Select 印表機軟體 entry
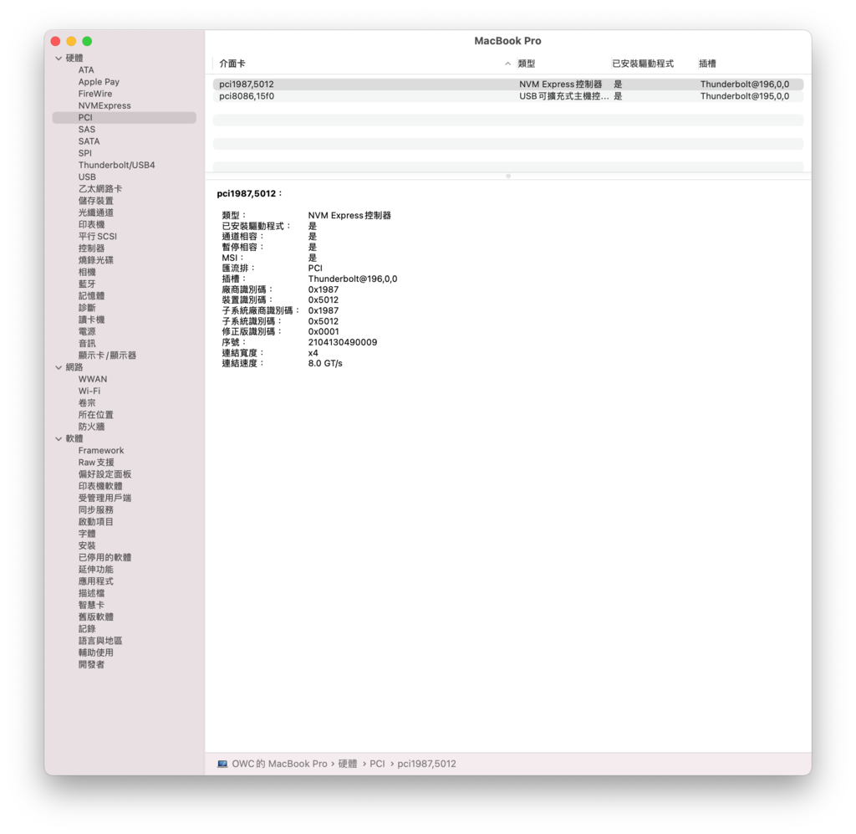 100,486
